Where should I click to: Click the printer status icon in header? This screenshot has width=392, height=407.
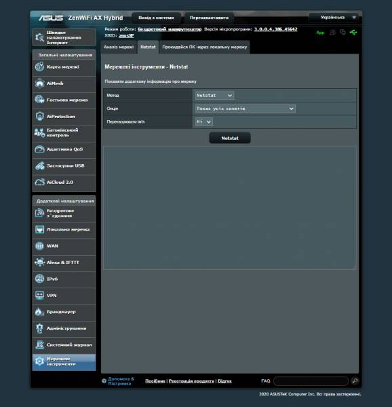pyautogui.click(x=332, y=33)
